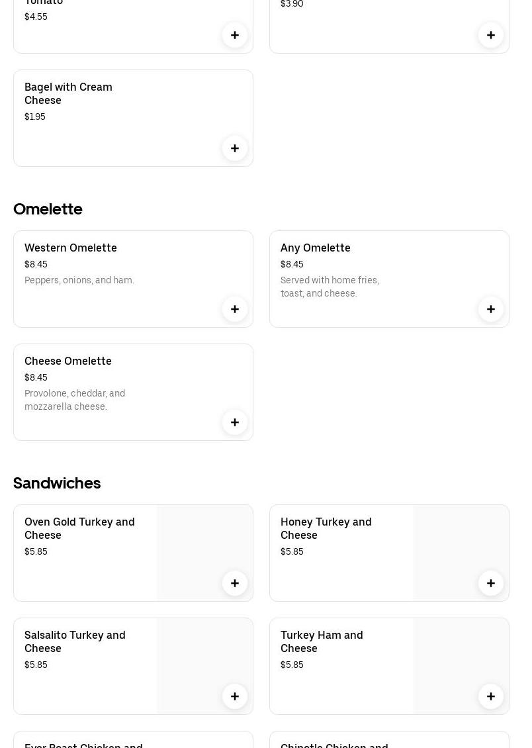Open the Western Omelette item title
Screen dimensions: 532x748
click(x=71, y=248)
